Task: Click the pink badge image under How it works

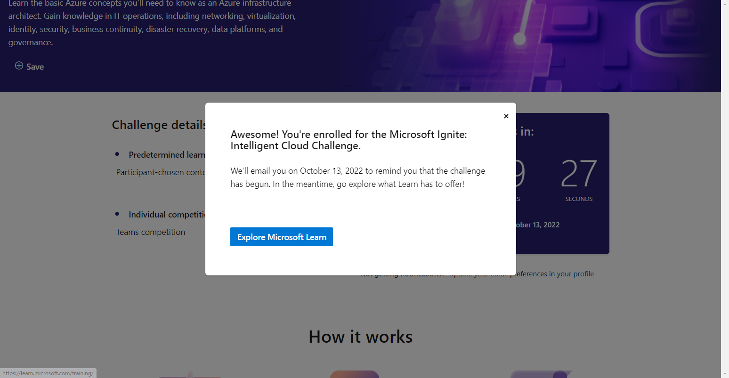Action: click(190, 374)
